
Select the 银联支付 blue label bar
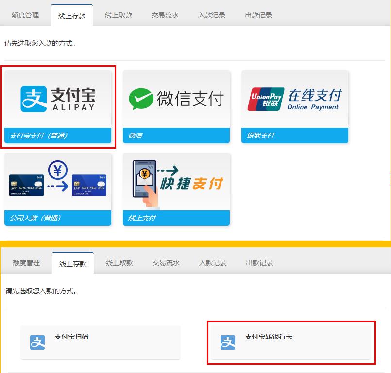pos(294,136)
